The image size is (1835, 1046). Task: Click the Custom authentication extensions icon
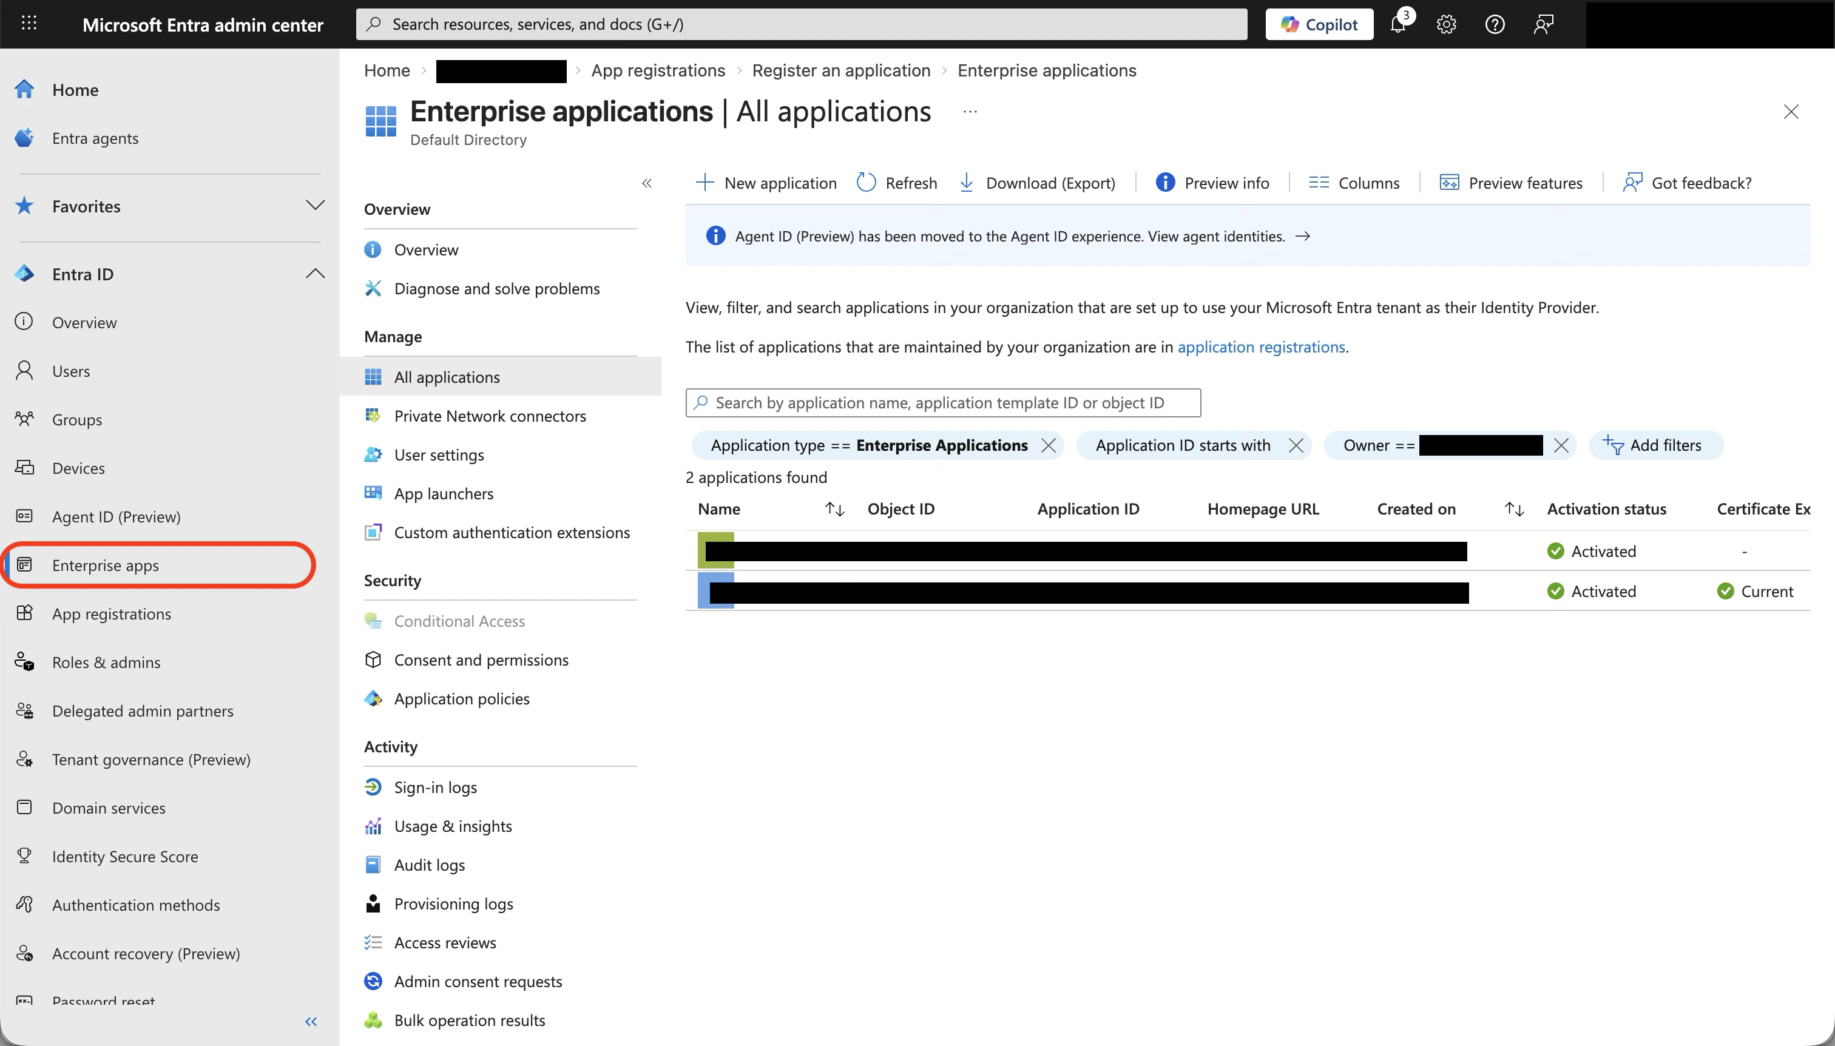pos(373,531)
